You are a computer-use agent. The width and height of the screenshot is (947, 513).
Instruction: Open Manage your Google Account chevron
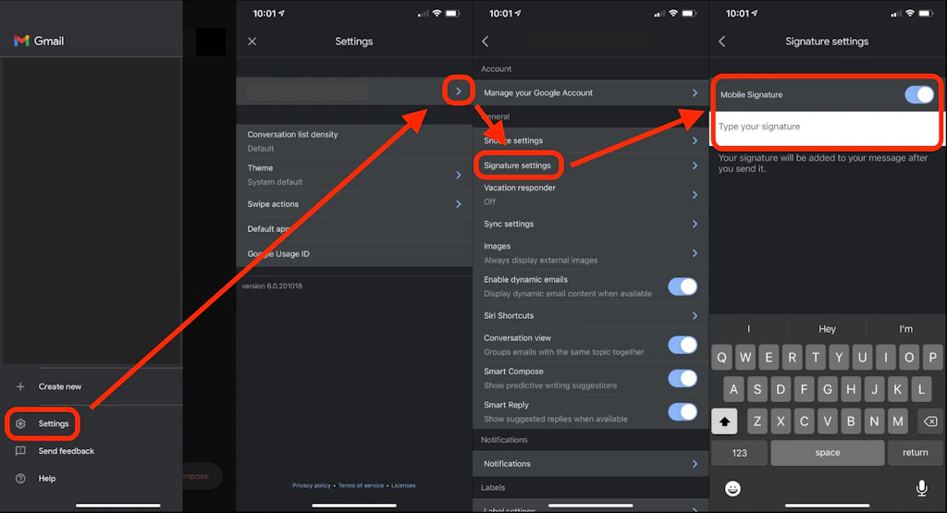point(695,93)
